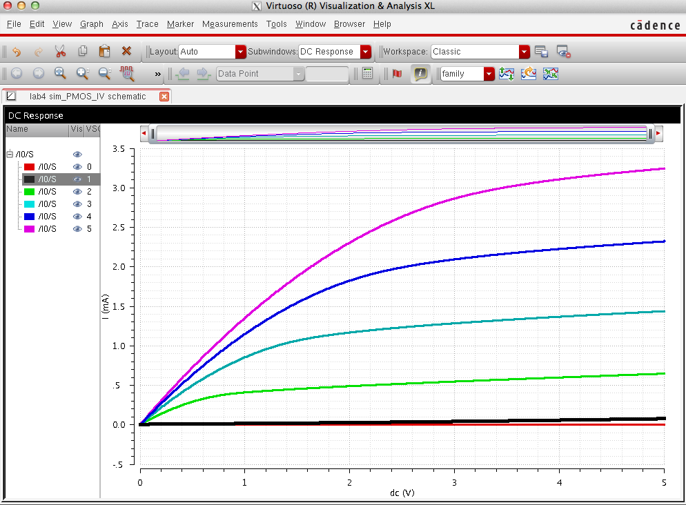The width and height of the screenshot is (686, 505).
Task: Click the reload graph orange arrow icon
Action: [529, 73]
